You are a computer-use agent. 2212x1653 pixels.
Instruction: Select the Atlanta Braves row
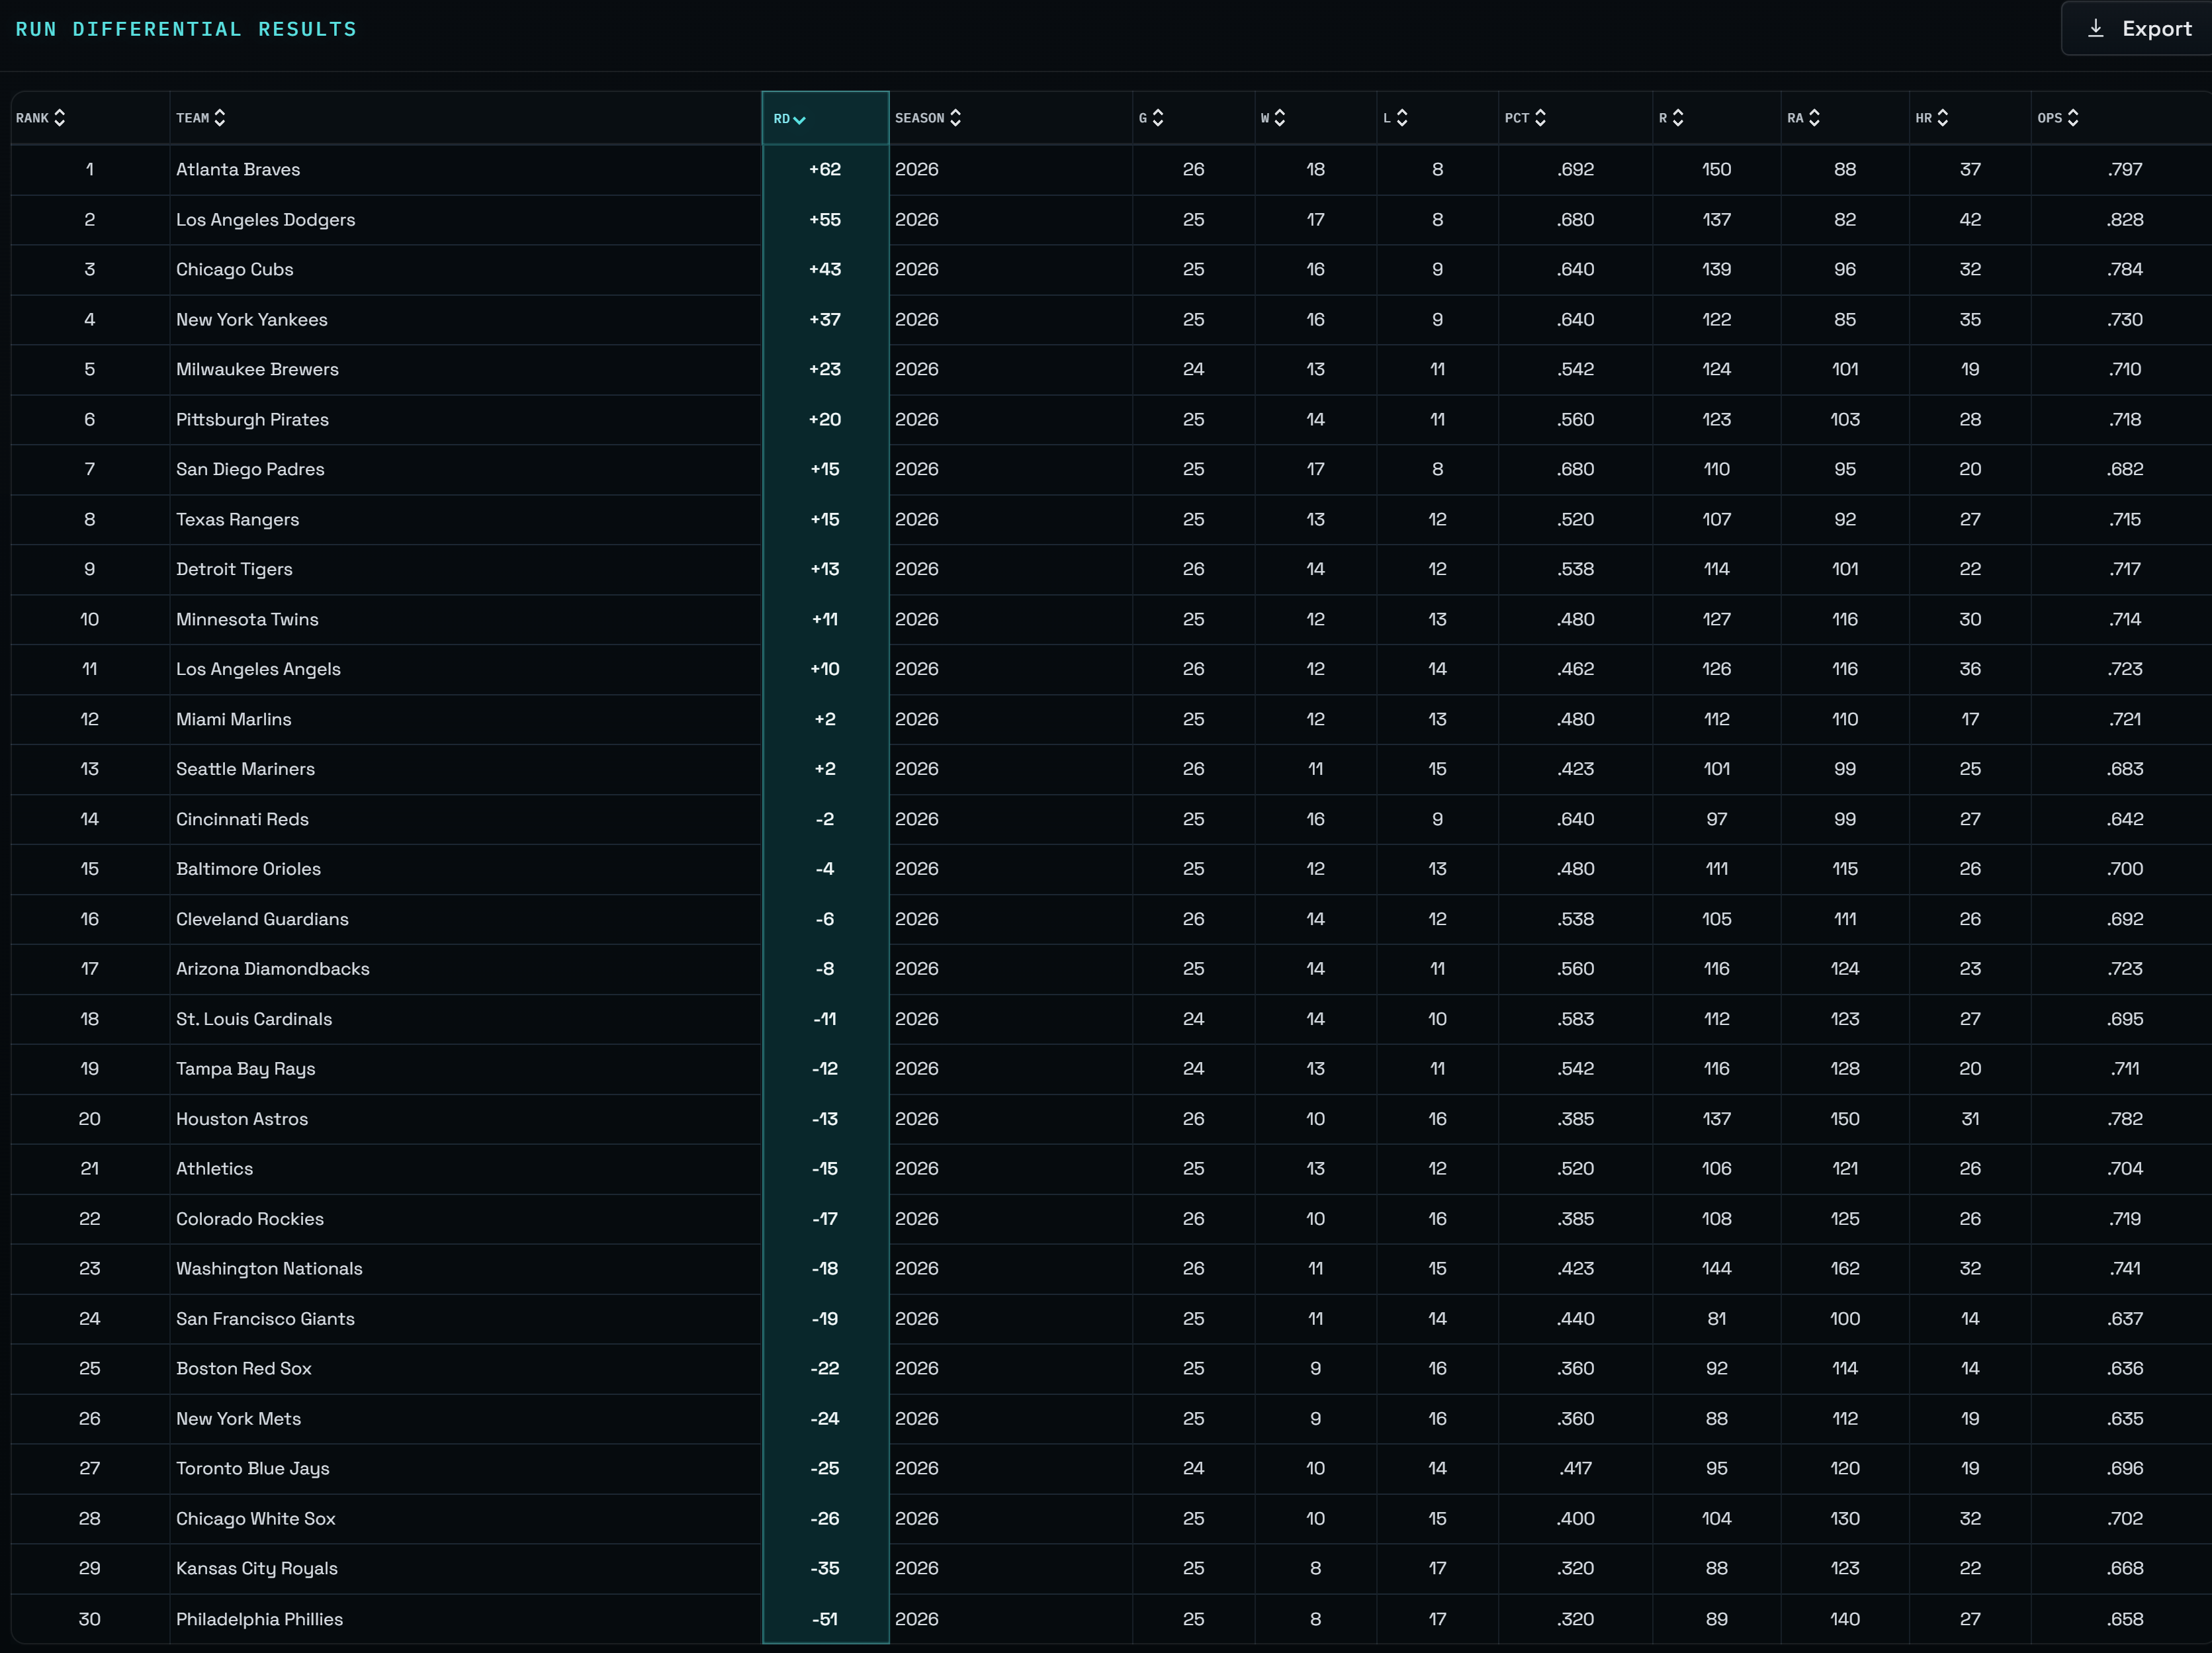pos(238,169)
